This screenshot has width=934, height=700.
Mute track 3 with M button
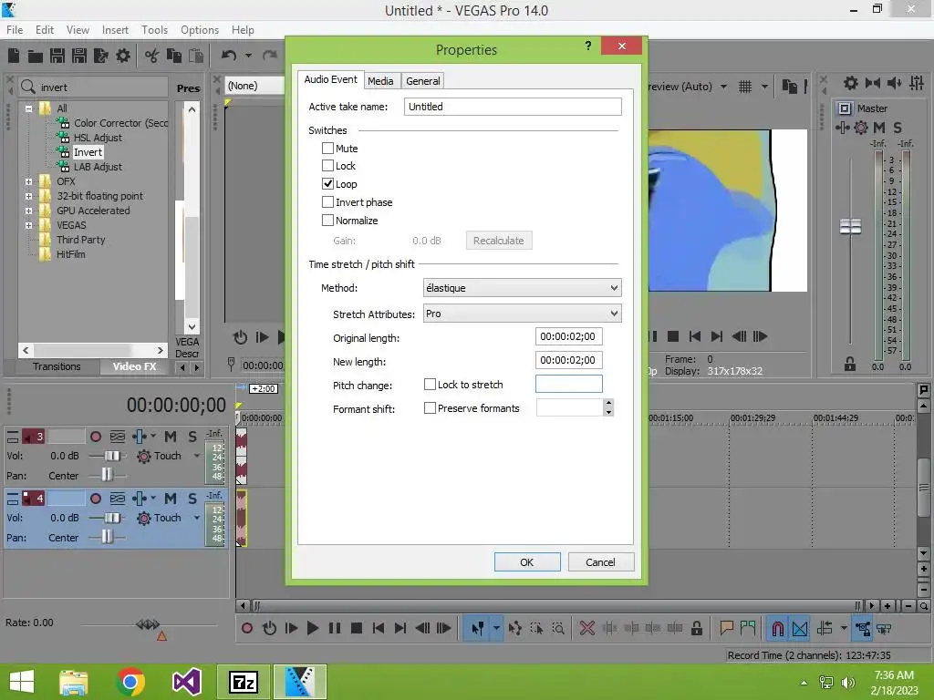tap(171, 437)
